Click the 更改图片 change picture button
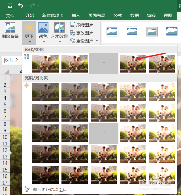 tap(81, 33)
